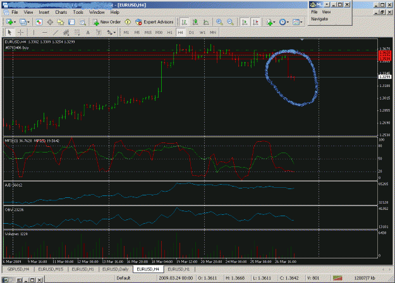Click the 1.3299 current price label
The image size is (395, 283).
385,77
